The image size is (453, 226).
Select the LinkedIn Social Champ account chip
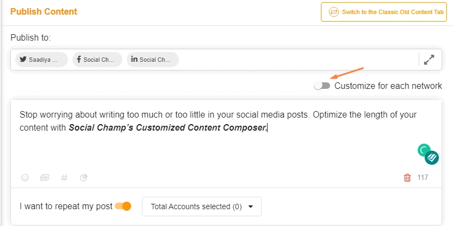click(152, 60)
